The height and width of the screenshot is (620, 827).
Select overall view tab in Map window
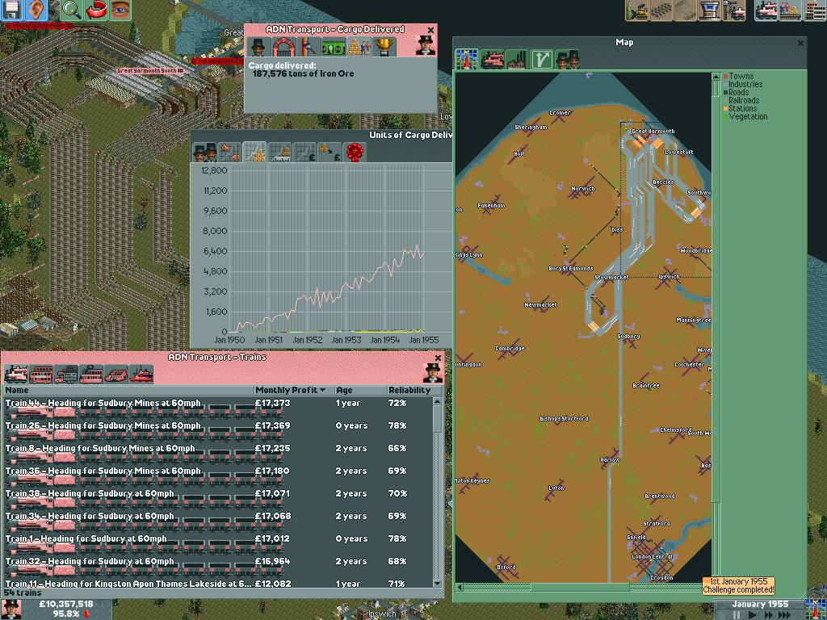coord(467,59)
